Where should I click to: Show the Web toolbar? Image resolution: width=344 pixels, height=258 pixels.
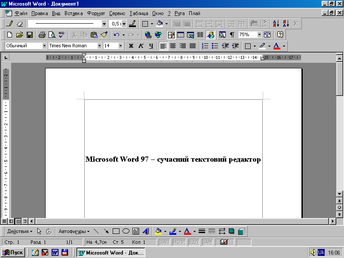(x=158, y=35)
